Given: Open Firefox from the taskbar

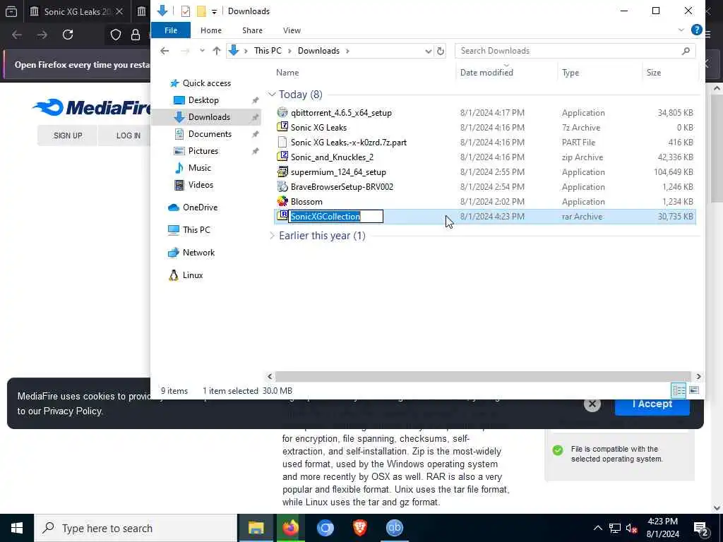Looking at the screenshot, I should tap(290, 528).
